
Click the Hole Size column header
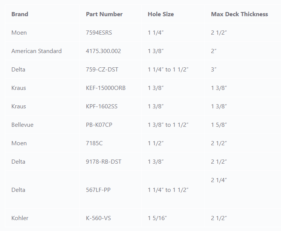coord(161,14)
